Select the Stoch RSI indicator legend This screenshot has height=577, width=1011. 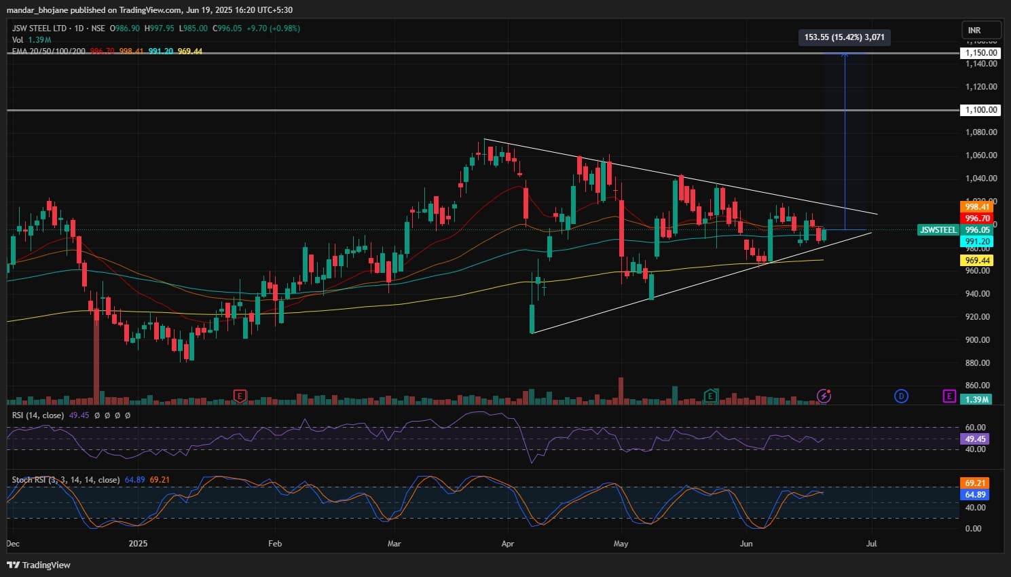coord(66,480)
